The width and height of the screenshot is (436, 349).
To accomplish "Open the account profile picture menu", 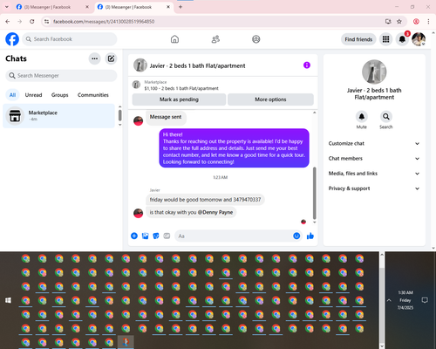I will tap(419, 39).
